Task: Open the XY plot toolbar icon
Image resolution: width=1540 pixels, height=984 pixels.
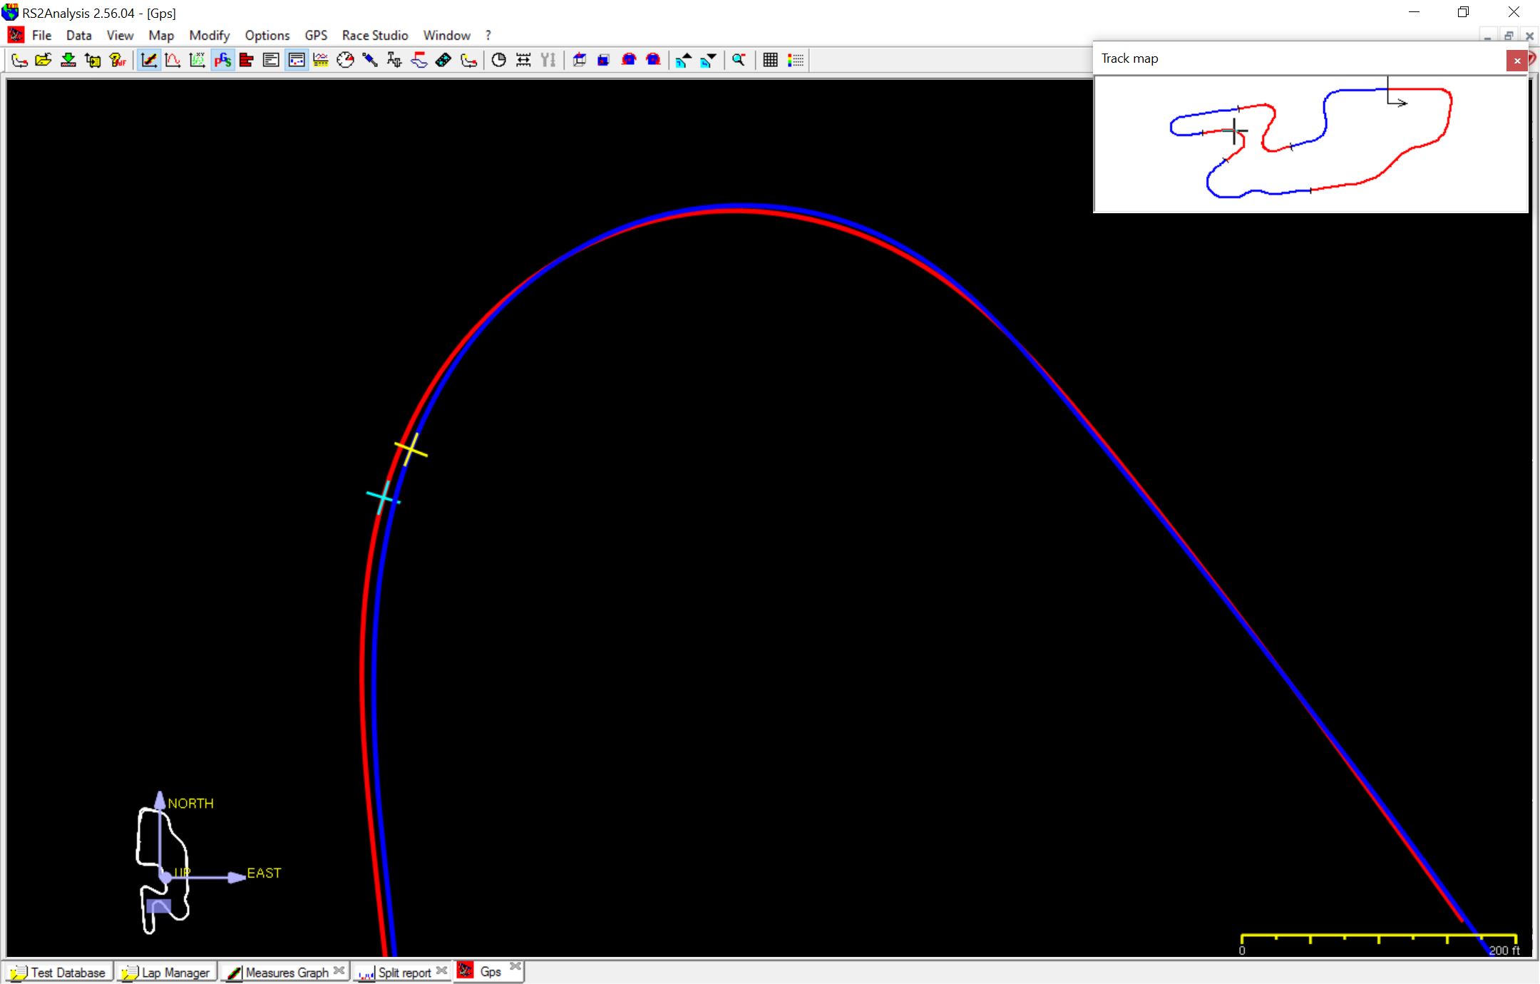Action: (197, 60)
